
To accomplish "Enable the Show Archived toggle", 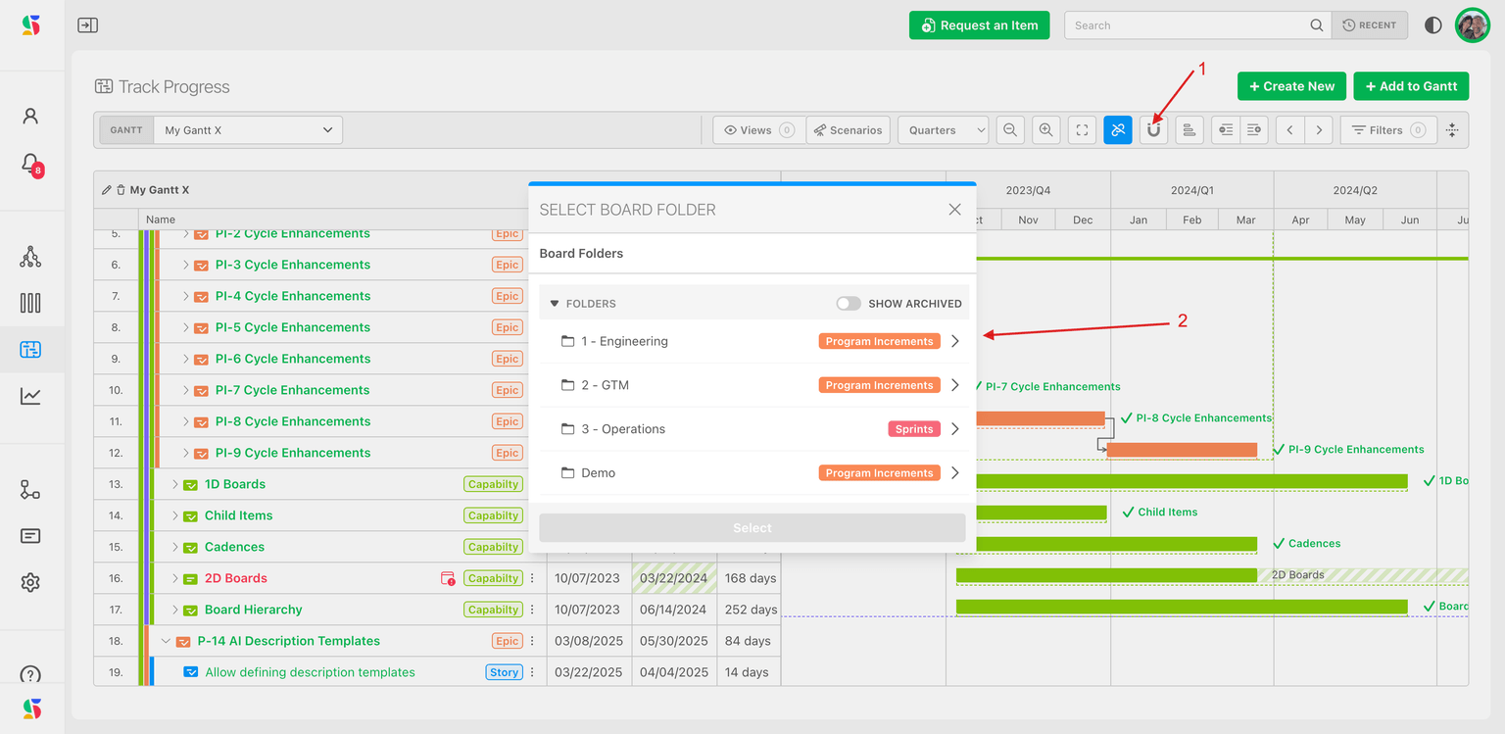I will tap(848, 304).
